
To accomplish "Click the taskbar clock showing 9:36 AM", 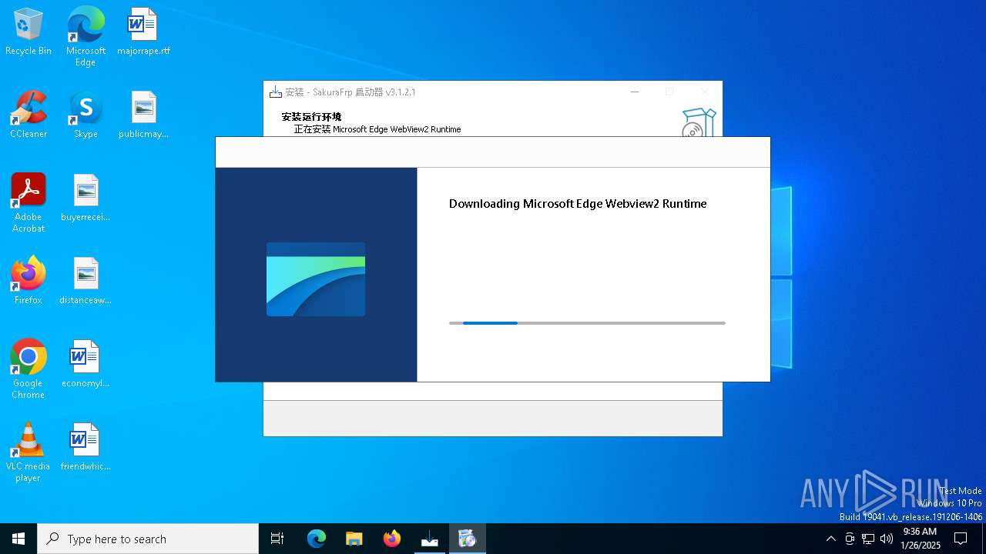I will click(x=920, y=539).
